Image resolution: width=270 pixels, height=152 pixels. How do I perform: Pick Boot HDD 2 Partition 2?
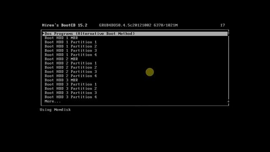pos(70,68)
